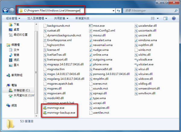The width and height of the screenshot is (181, 132).
Task: Select 本機磁碟 (C:) drive
Action: point(19,90)
